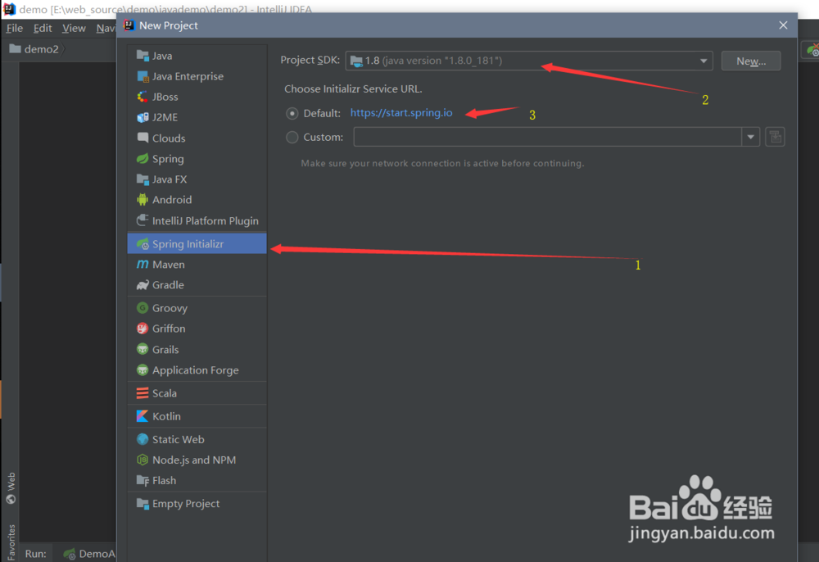Image resolution: width=819 pixels, height=562 pixels.
Task: Choose the Groovy icon
Action: [x=142, y=308]
